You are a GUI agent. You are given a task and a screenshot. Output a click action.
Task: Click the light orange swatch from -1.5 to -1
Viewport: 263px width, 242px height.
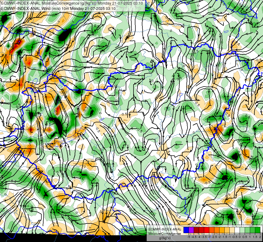[x=227, y=230]
